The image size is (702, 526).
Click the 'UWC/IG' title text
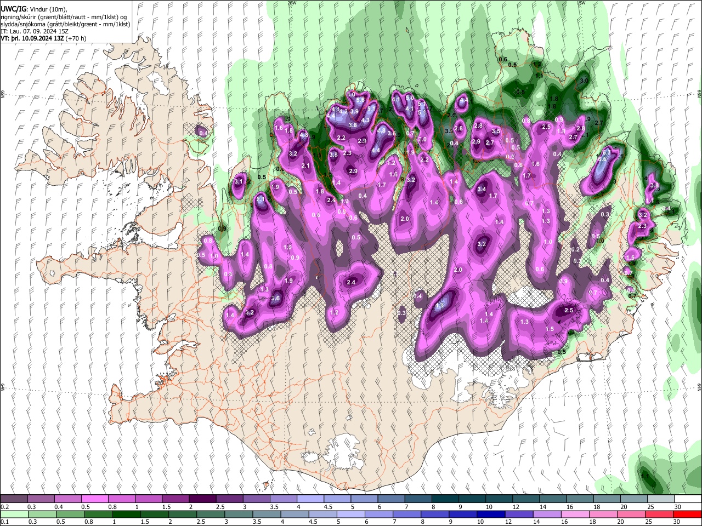(13, 9)
